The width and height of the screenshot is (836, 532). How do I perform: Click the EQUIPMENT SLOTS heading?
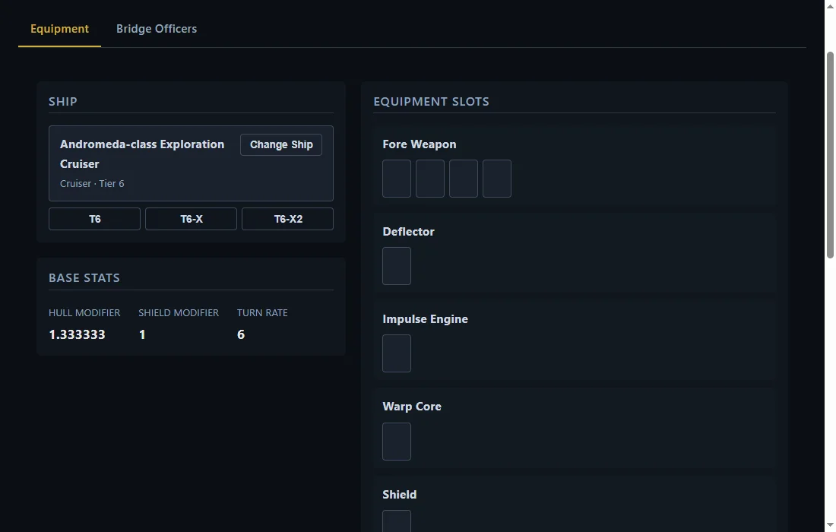432,102
